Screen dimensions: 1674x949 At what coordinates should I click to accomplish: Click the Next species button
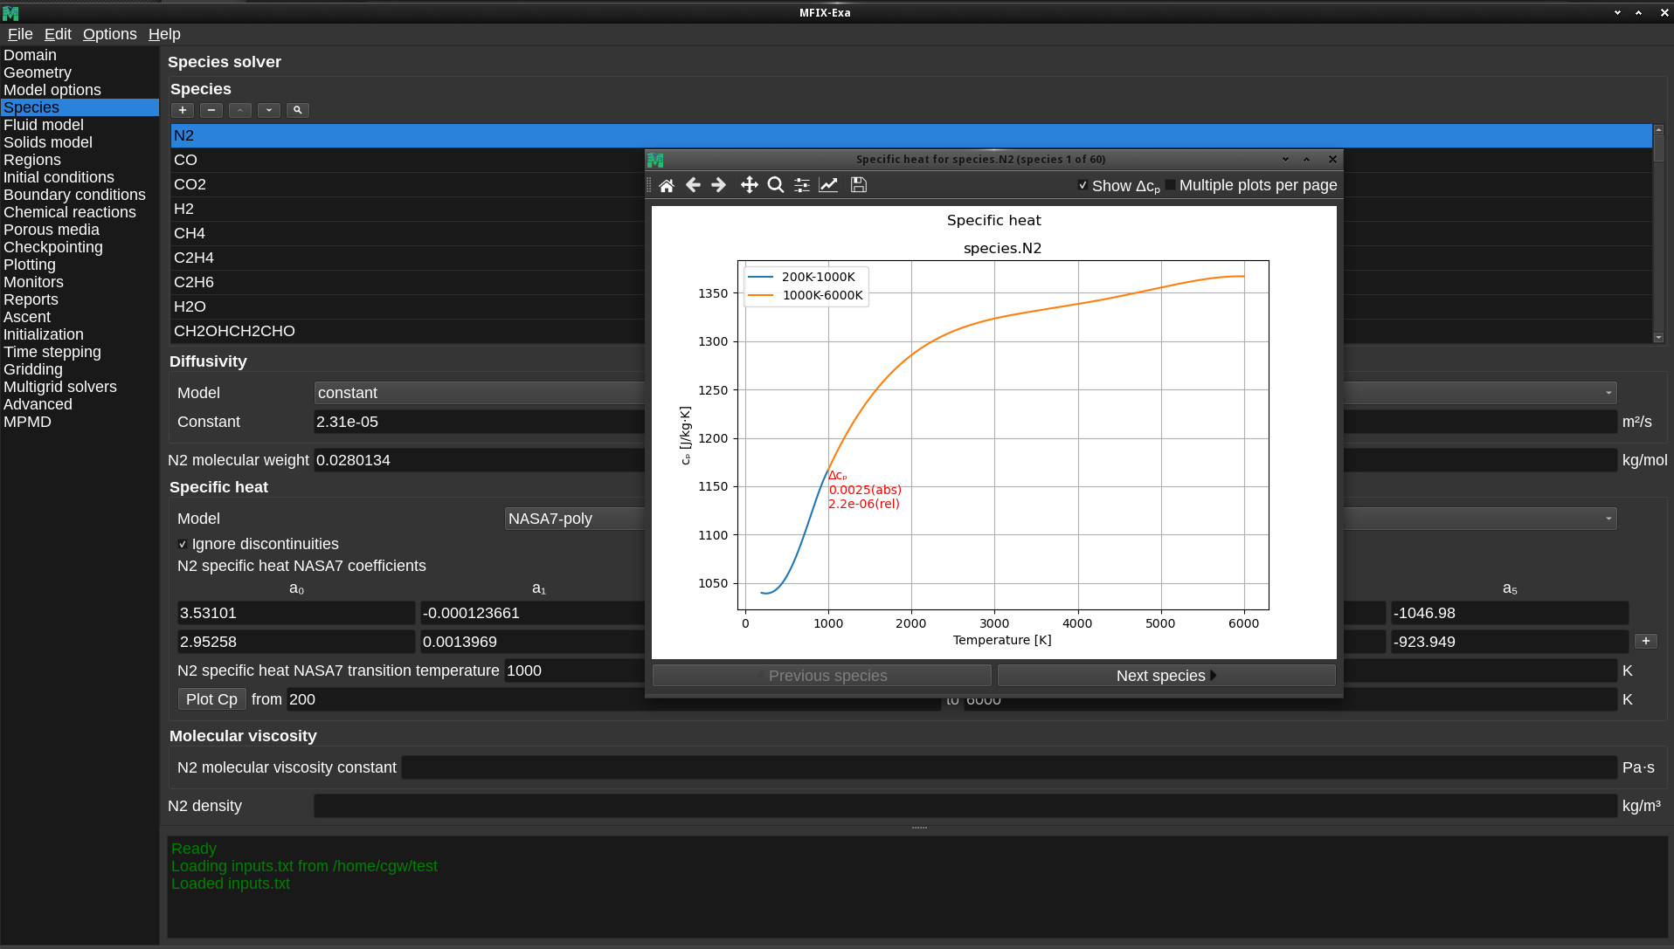pos(1166,676)
